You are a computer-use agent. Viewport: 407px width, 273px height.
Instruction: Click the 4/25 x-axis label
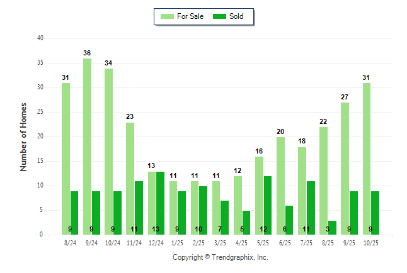point(242,242)
